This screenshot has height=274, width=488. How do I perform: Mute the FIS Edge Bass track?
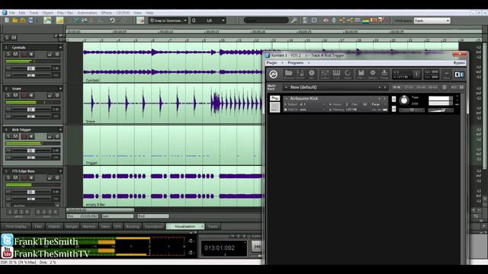click(15, 177)
